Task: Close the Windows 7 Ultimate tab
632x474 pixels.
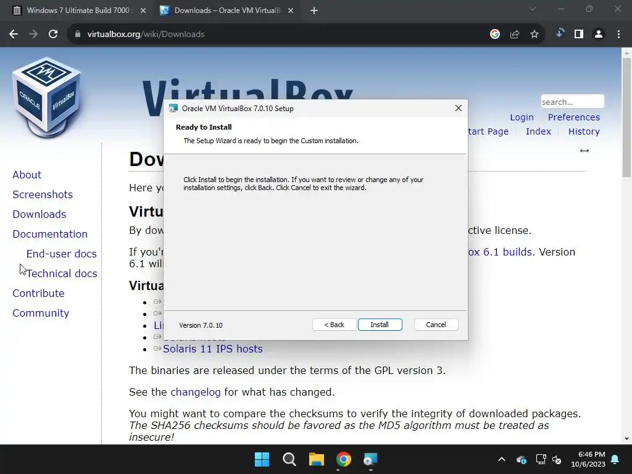Action: point(143,10)
